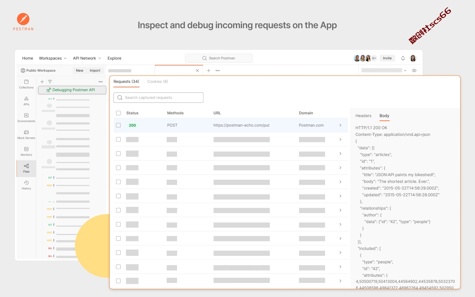This screenshot has height=297, width=475.
Task: Select the Body tab
Action: point(384,116)
